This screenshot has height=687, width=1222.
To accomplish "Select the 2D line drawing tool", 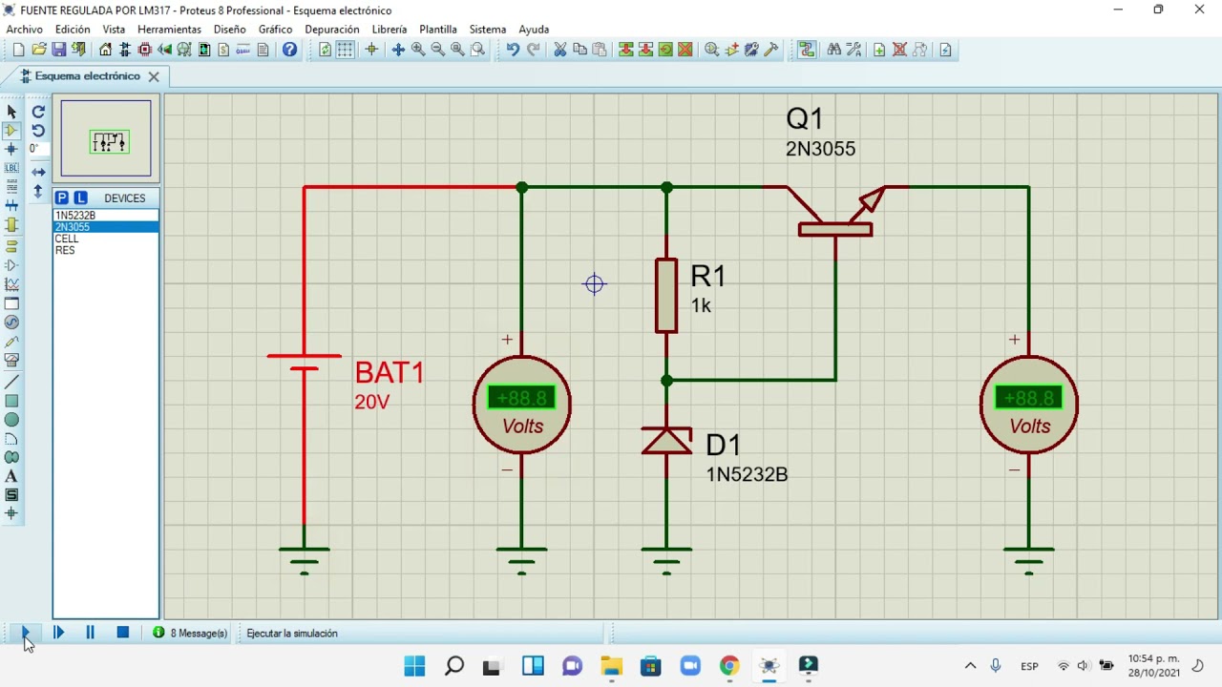I will [x=11, y=383].
